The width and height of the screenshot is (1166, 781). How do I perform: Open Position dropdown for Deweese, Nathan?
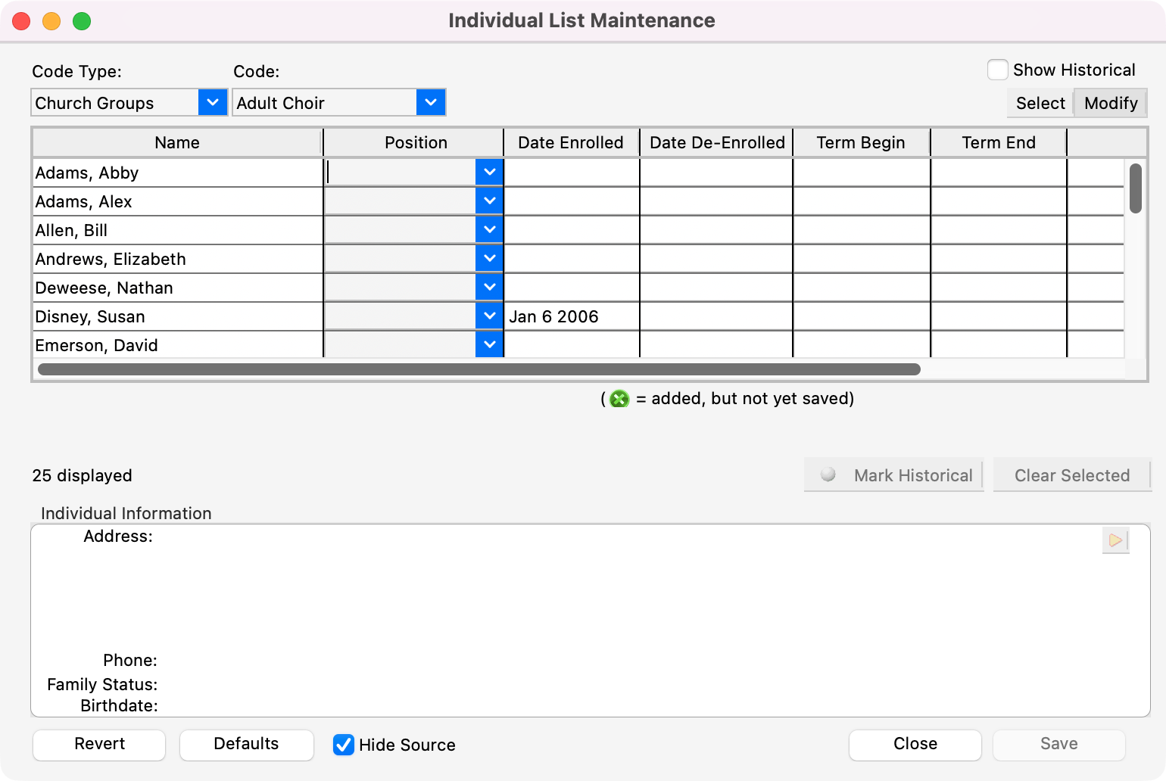tap(490, 288)
